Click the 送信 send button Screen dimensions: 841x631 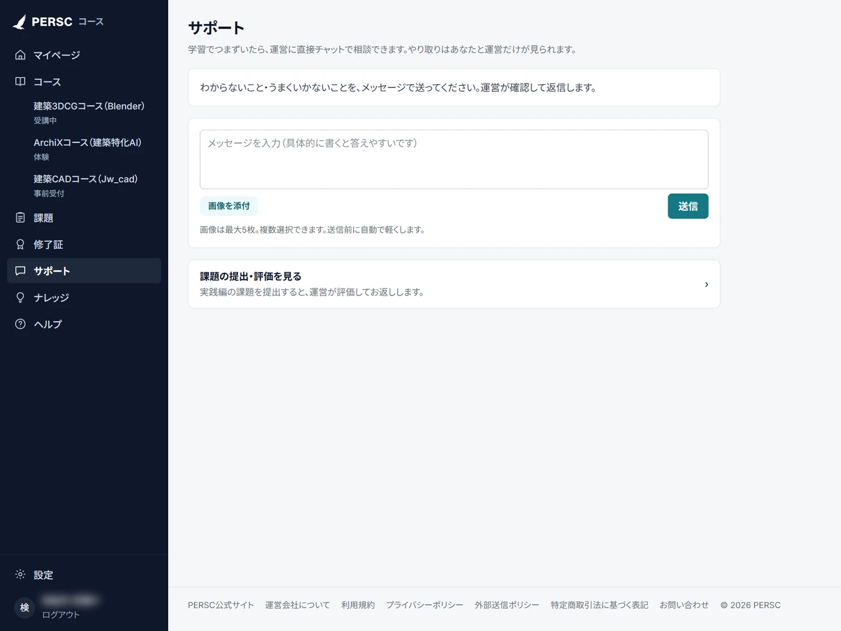click(x=688, y=206)
